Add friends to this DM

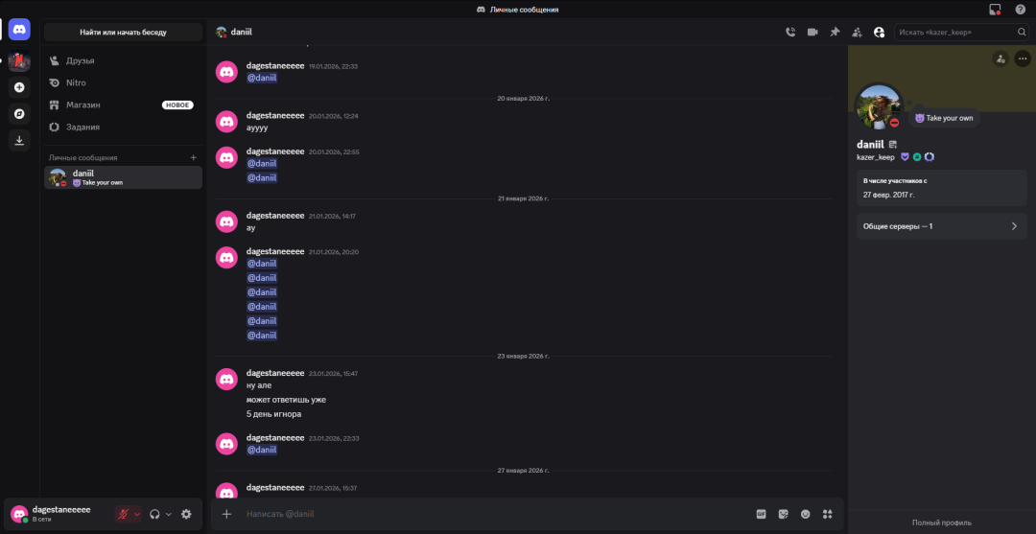click(857, 32)
